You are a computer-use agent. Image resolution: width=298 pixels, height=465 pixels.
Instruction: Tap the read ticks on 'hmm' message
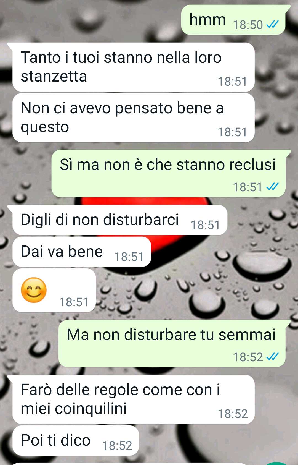pos(272,25)
